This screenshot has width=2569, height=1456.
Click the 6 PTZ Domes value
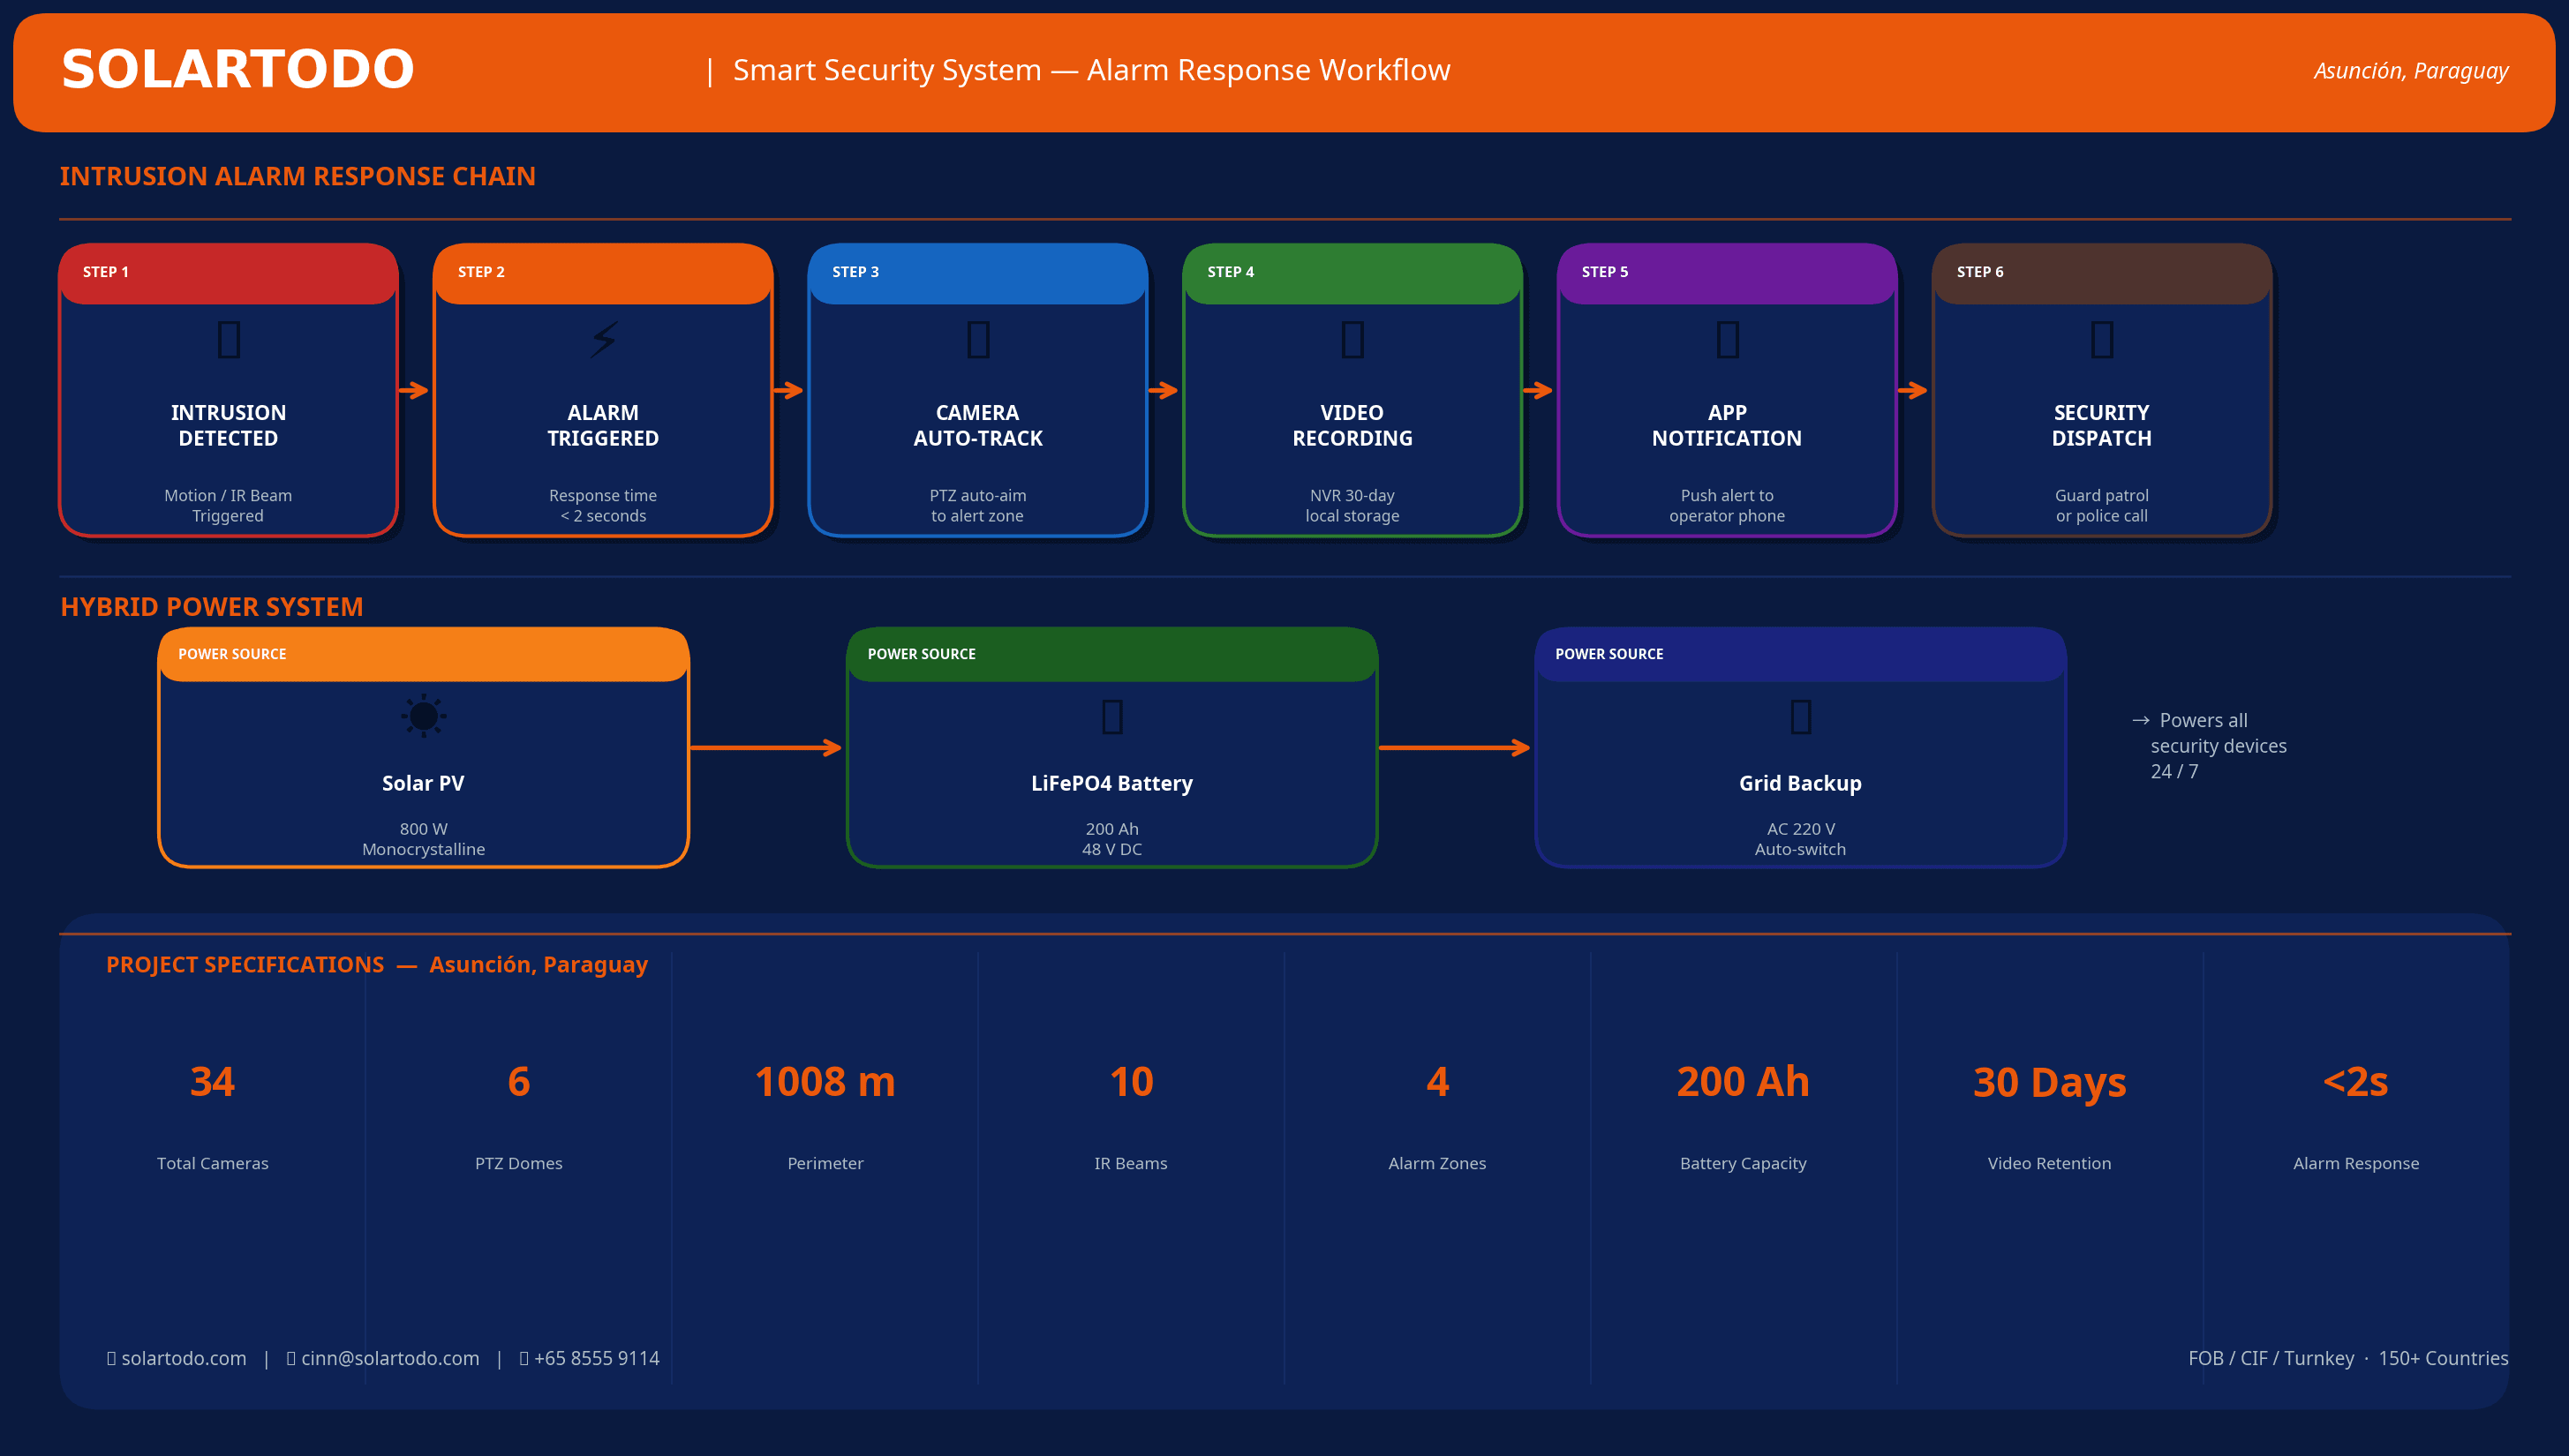pos(518,1081)
